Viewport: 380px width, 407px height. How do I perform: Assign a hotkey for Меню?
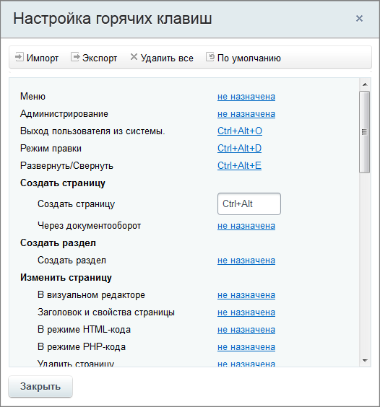[246, 97]
